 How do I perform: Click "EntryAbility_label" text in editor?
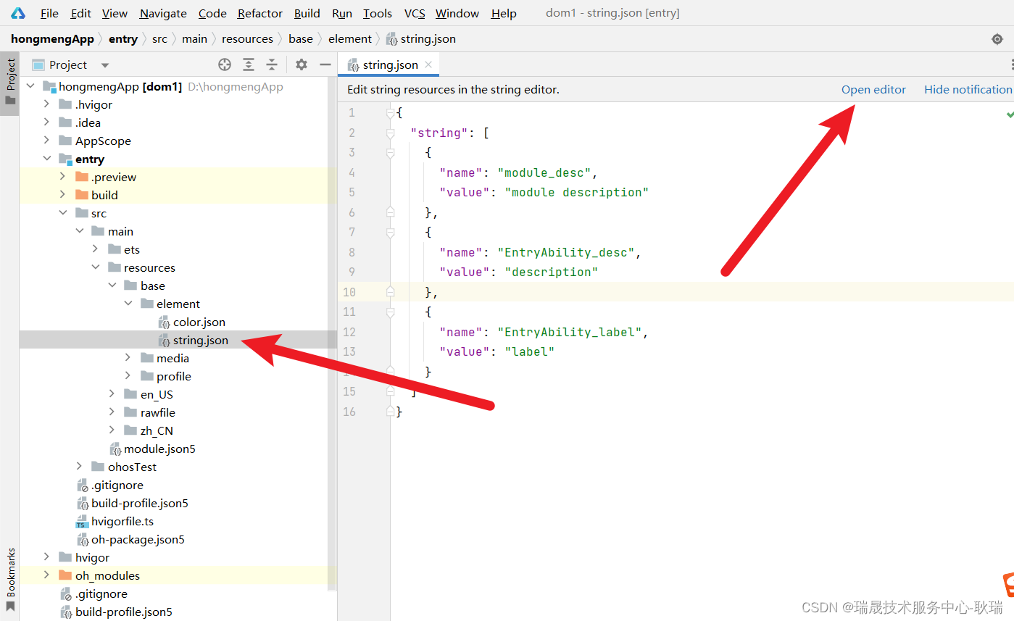[x=569, y=333]
